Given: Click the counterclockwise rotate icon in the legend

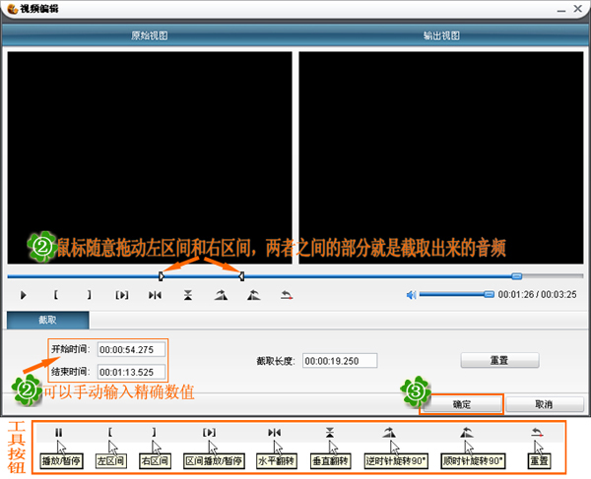Looking at the screenshot, I should pos(389,433).
